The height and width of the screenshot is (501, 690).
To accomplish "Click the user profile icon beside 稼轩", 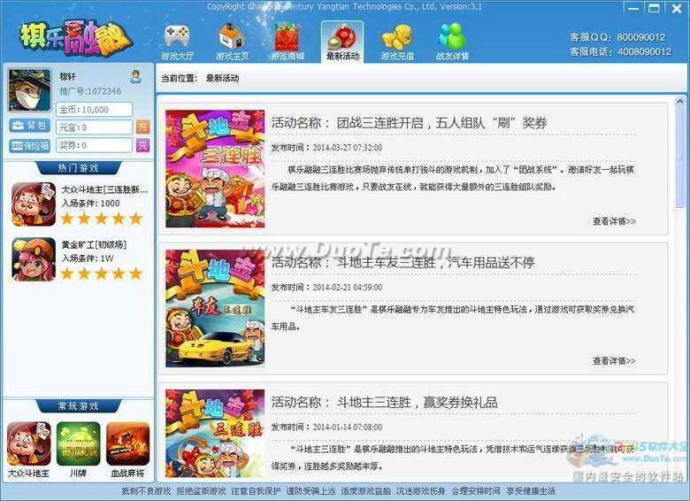I will coord(136,77).
